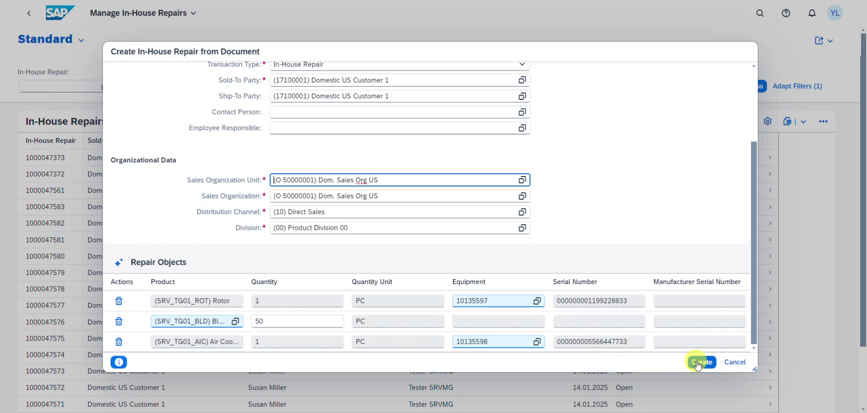Open row details for repair 1000047373
The height and width of the screenshot is (413, 867).
[x=770, y=157]
